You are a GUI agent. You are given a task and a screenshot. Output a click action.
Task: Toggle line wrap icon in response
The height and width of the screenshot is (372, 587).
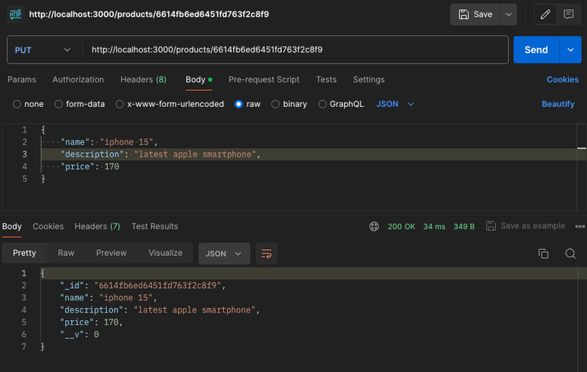click(x=267, y=254)
